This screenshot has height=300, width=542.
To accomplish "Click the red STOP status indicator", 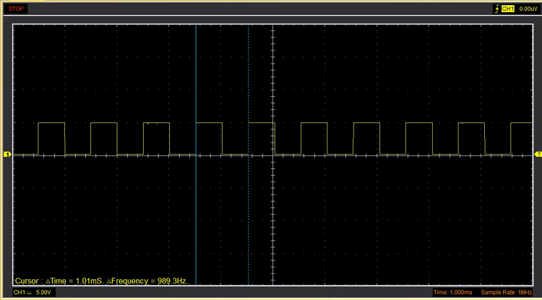I will pos(16,9).
